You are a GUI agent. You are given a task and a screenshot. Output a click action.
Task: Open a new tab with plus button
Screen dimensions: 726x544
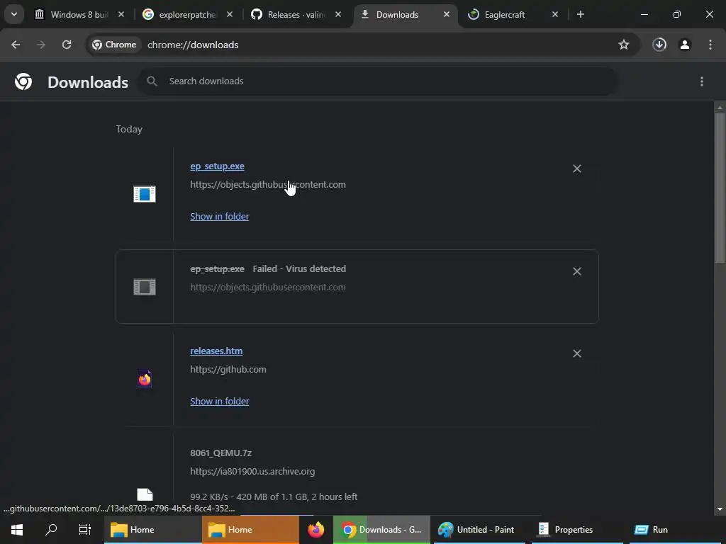(581, 14)
